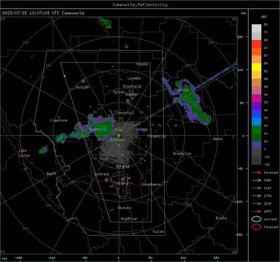Click the 18TS legend label

coord(268,212)
